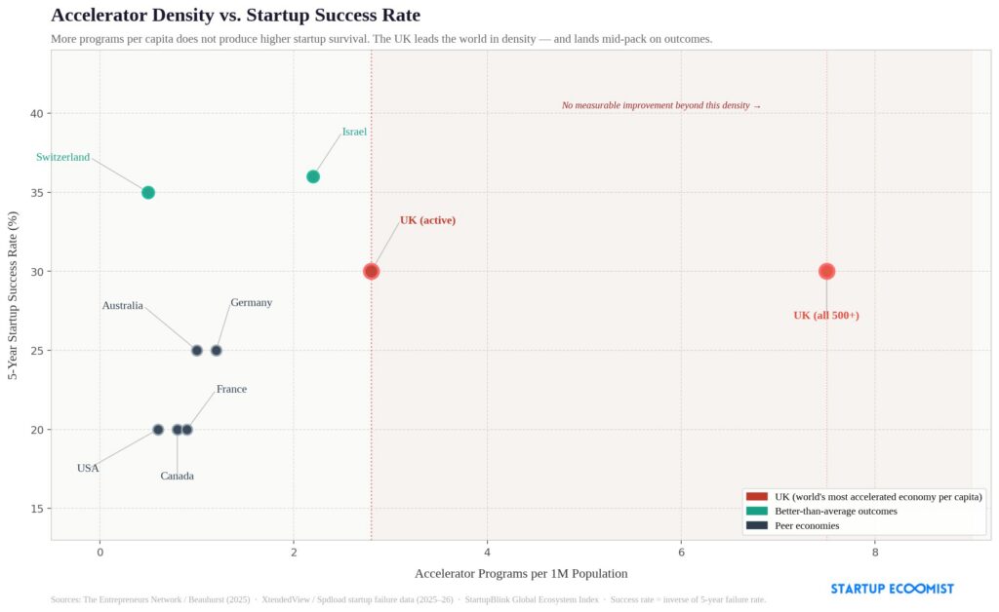Click the Switzerland data point
The width and height of the screenshot is (999, 612).
pyautogui.click(x=148, y=192)
